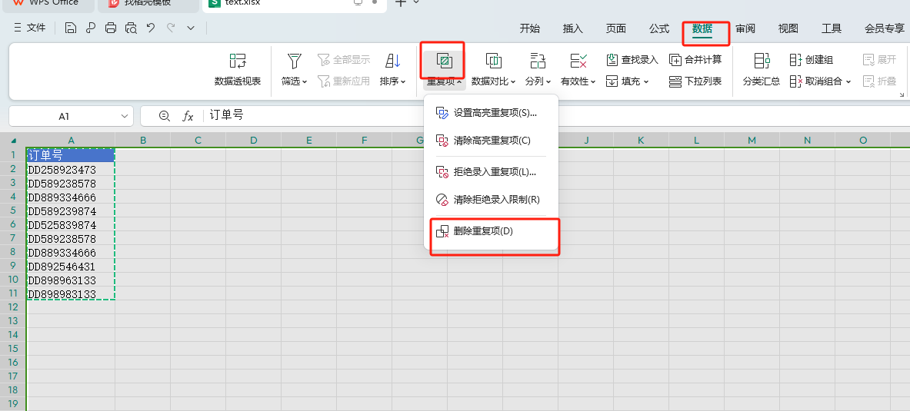Expand the 分列 dropdown arrow
The width and height of the screenshot is (910, 411).
tap(548, 81)
